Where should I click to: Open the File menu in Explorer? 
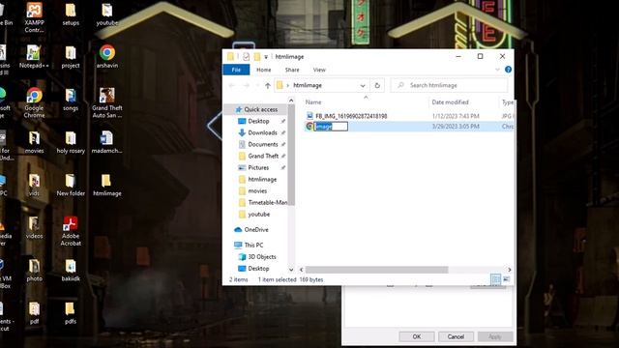click(236, 70)
